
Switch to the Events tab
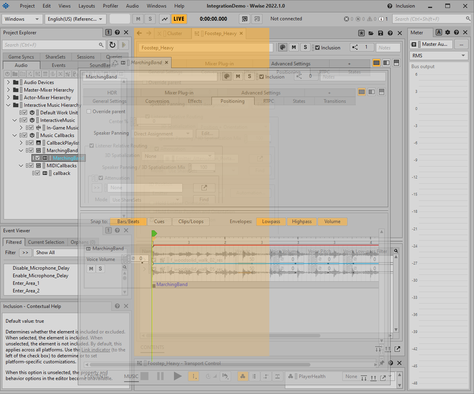click(x=59, y=65)
